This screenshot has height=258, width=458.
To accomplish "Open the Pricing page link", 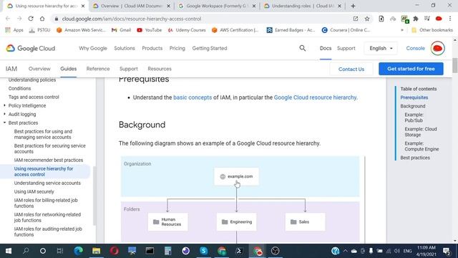I will click(177, 48).
